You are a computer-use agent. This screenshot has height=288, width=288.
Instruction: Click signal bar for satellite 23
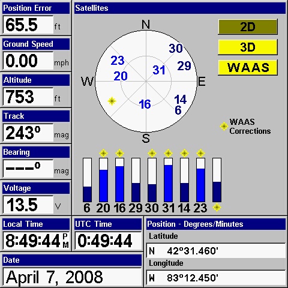pos(200,180)
